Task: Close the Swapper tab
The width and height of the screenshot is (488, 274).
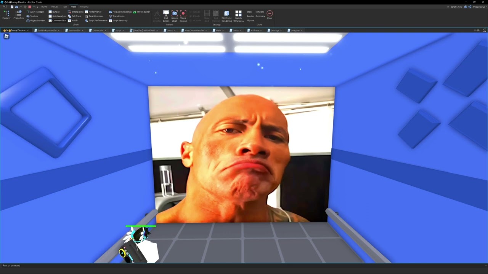Action: click(x=302, y=30)
